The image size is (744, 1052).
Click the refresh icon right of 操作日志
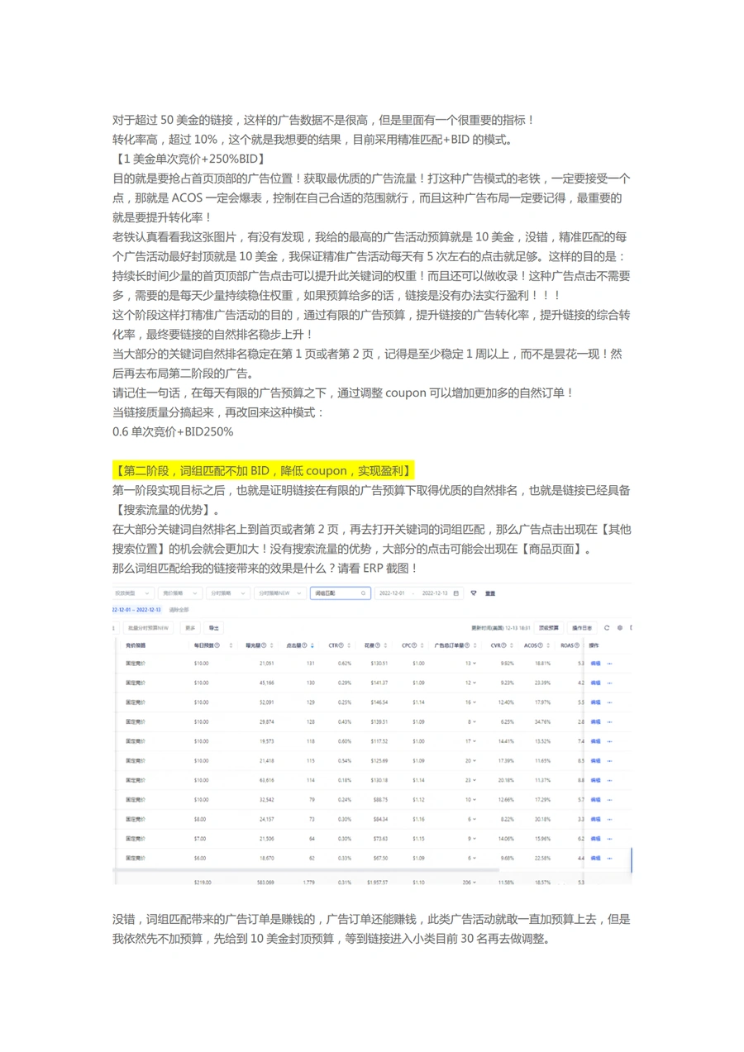[607, 627]
